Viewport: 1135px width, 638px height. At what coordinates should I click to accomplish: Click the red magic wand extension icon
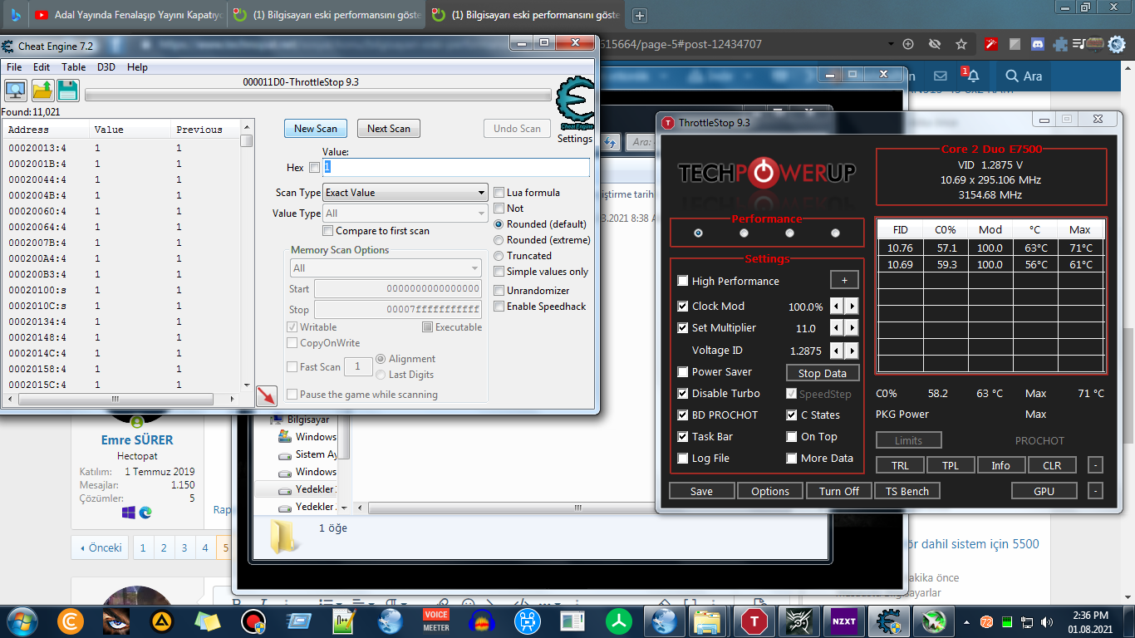coord(992,44)
